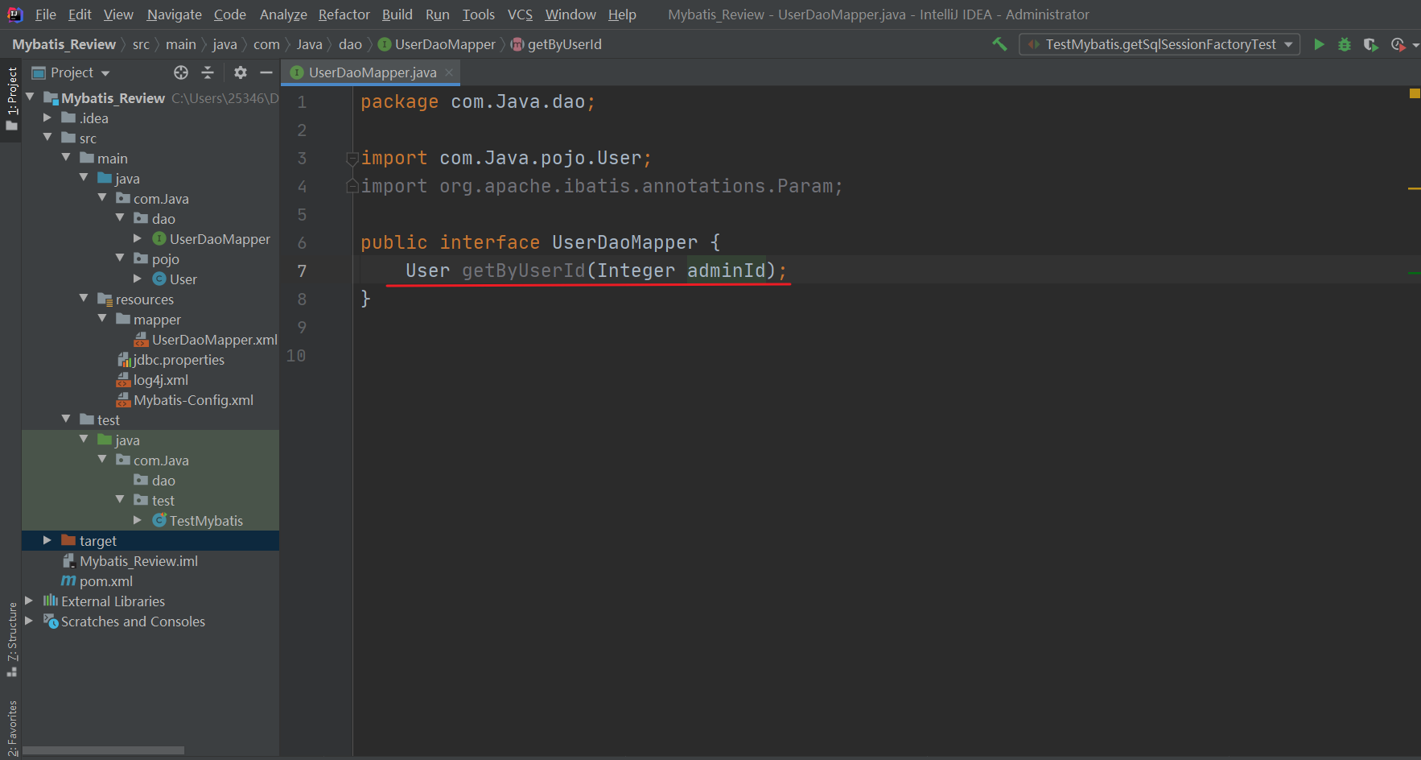Image resolution: width=1421 pixels, height=760 pixels.
Task: Hide the Project tool window
Action: [x=266, y=72]
